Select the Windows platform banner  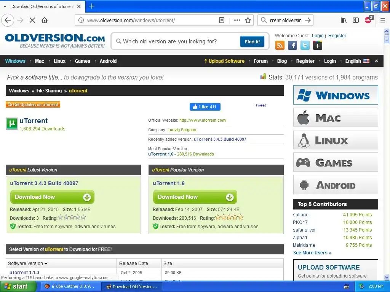336,95
